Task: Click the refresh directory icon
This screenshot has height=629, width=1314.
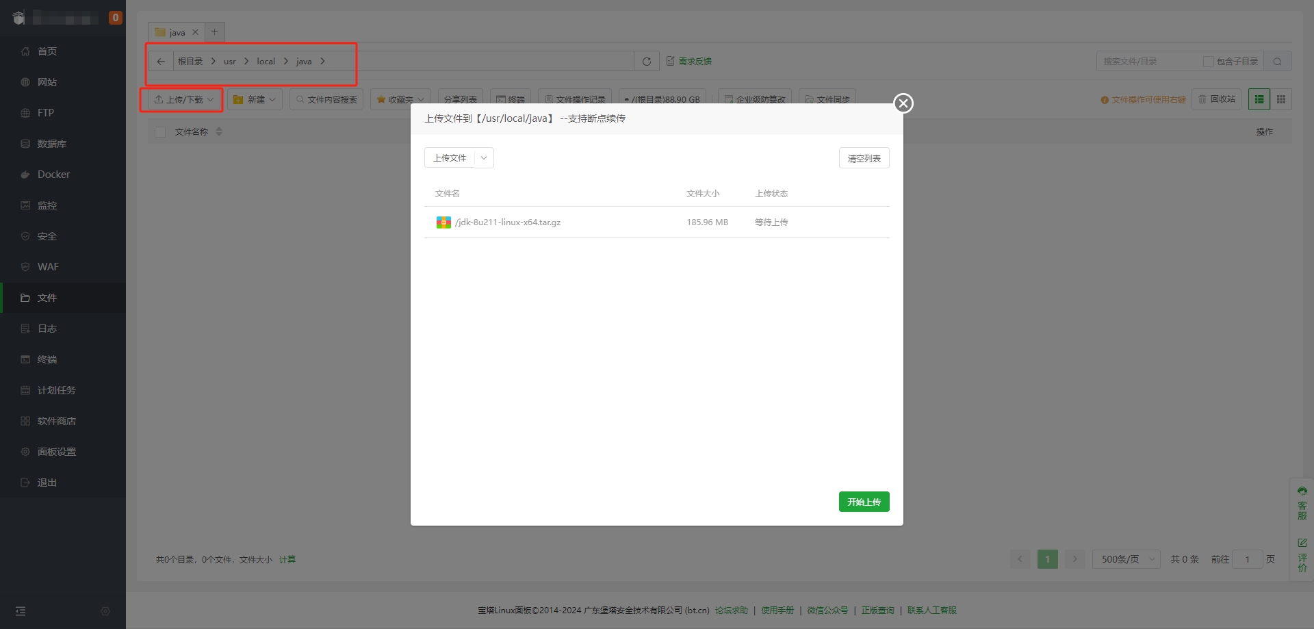Action: pos(646,62)
